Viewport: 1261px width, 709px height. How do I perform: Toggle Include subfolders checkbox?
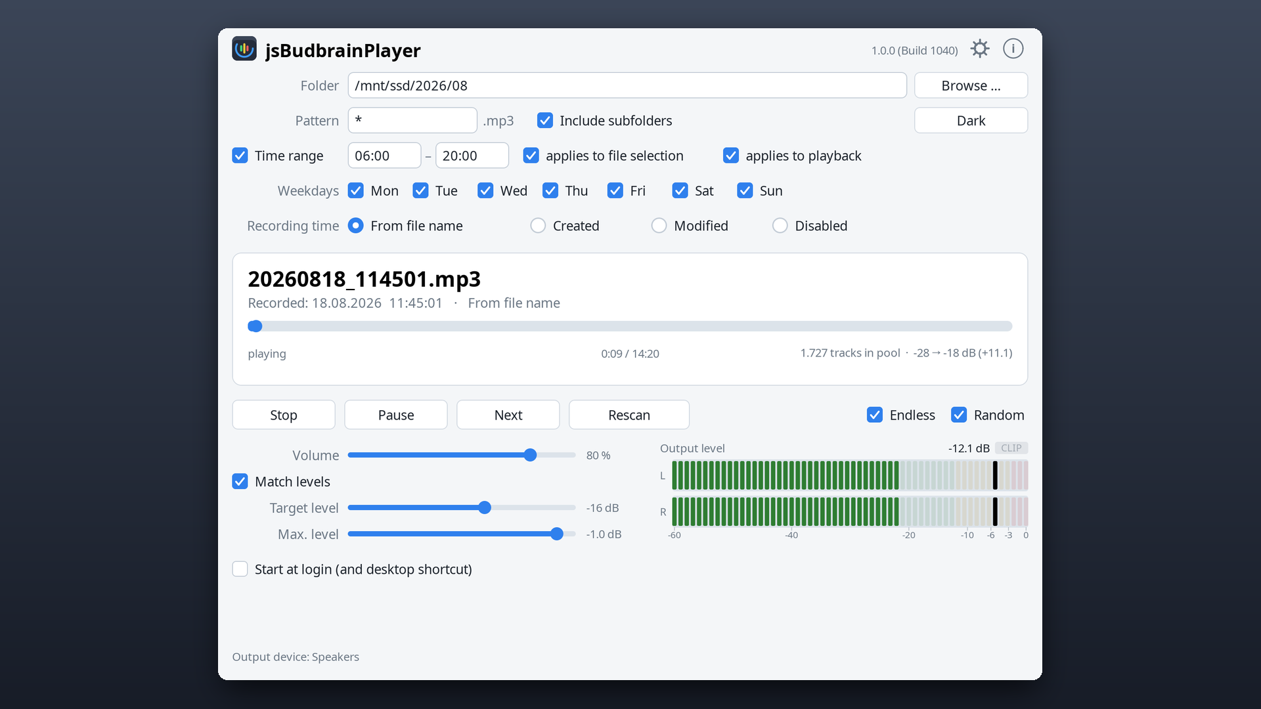(x=545, y=120)
